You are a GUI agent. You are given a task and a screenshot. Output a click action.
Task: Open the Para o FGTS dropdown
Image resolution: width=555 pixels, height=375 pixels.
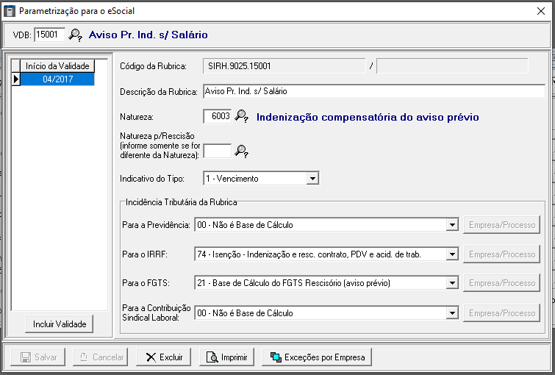coord(451,283)
